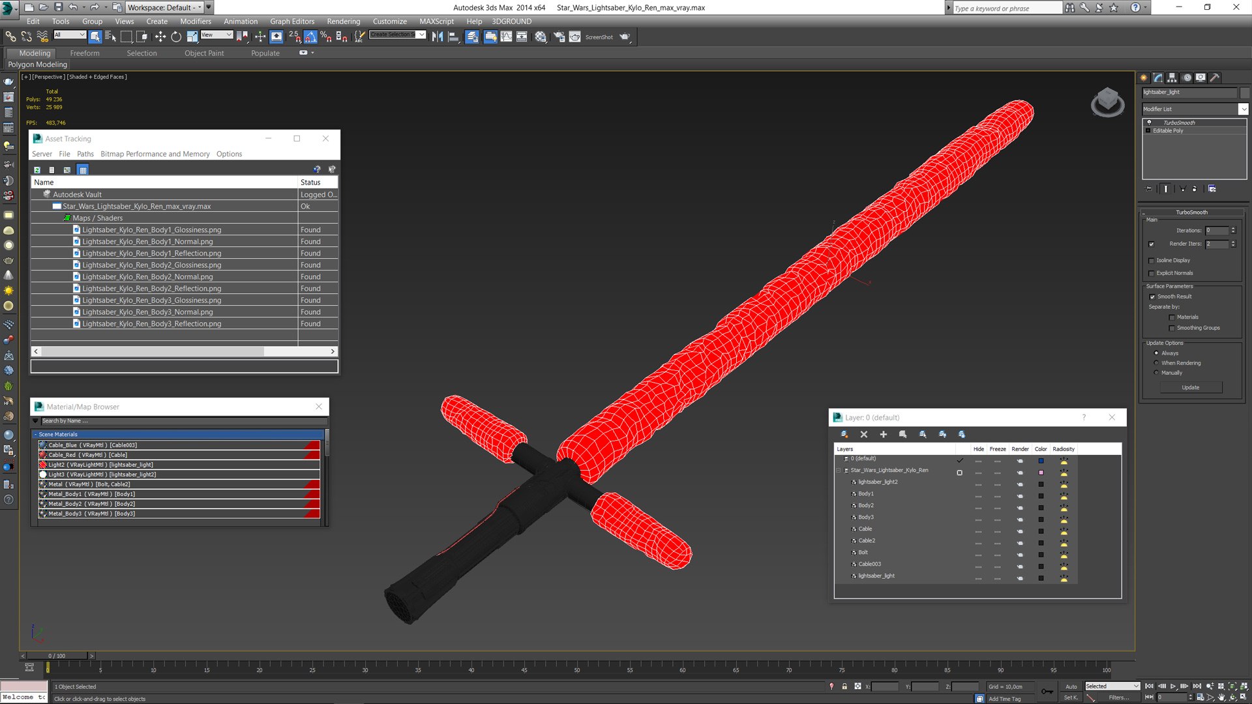1252x704 pixels.
Task: Switch to the Freeform ribbon tab
Action: point(85,53)
